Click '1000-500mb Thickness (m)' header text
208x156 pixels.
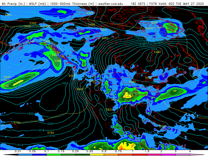72,4
